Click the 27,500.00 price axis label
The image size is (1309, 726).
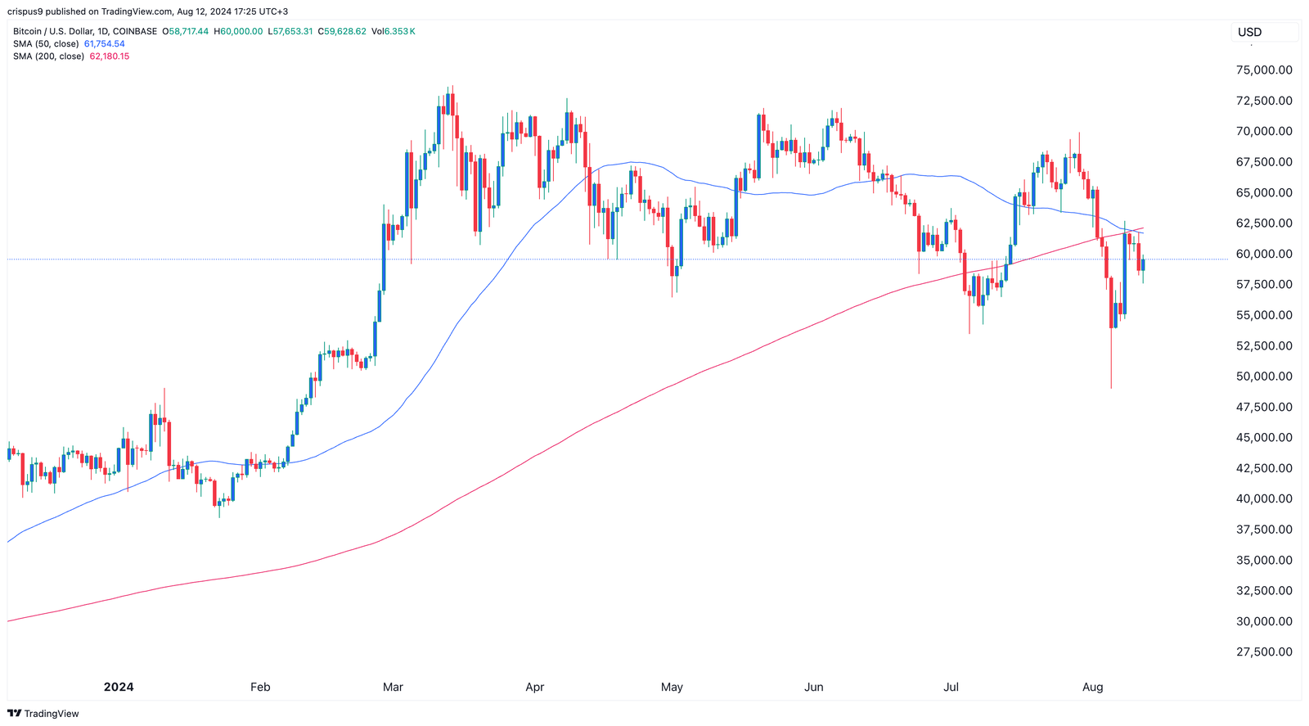pos(1264,652)
